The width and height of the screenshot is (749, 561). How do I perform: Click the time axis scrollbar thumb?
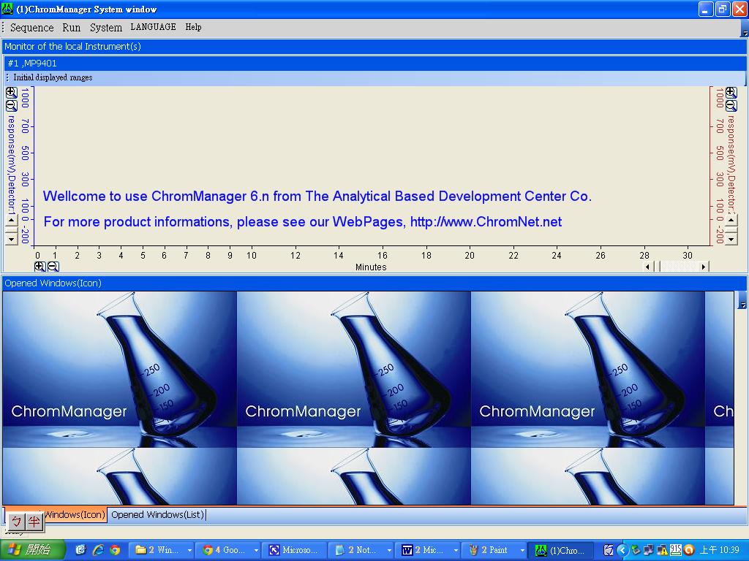coord(656,267)
